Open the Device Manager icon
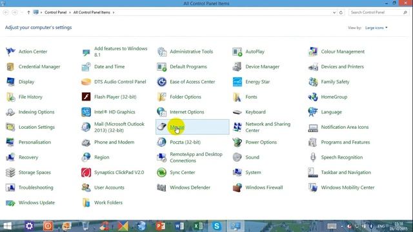The image size is (413, 232). tap(237, 67)
